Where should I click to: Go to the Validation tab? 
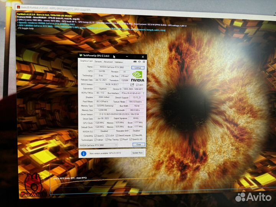[x=118, y=62]
